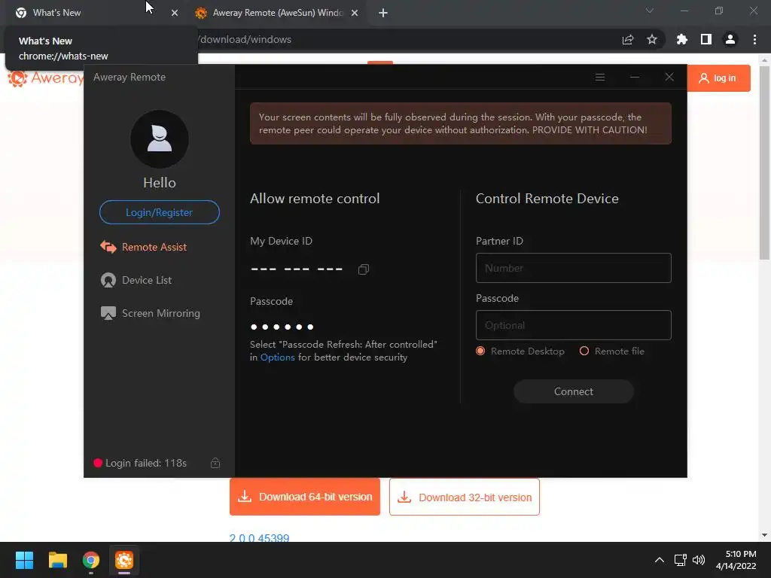This screenshot has width=771, height=578.
Task: Download the 64-bit version
Action: tap(305, 497)
